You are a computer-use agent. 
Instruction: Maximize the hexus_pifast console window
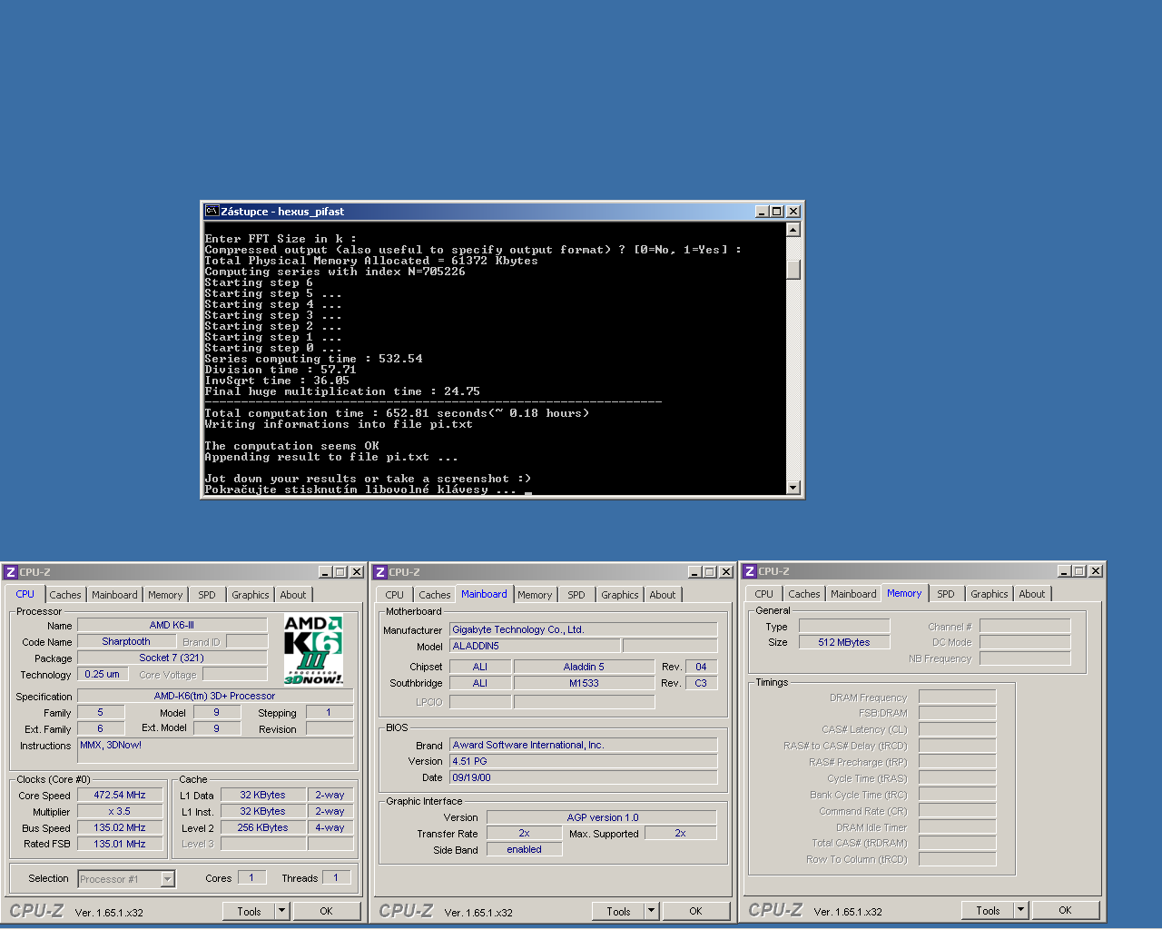coord(776,212)
